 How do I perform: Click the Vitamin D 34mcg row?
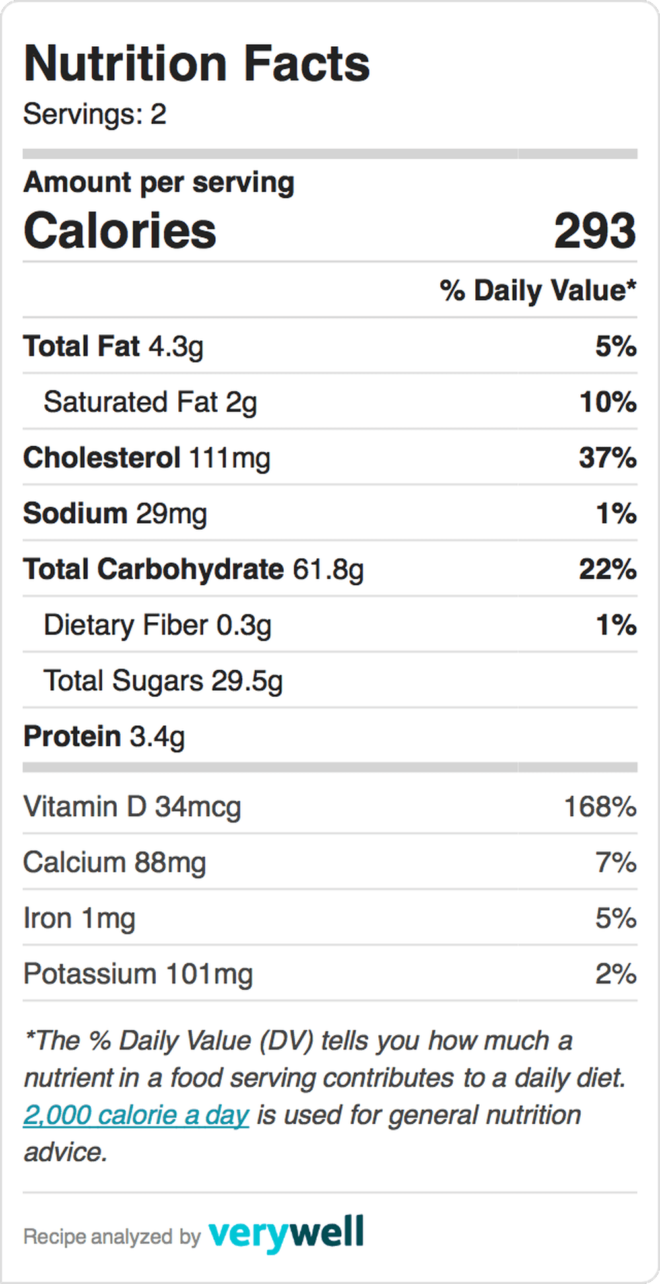point(330,806)
